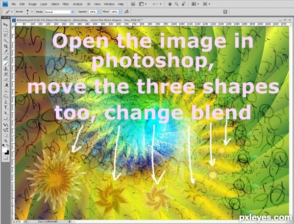Open the Opacity slider arrow
Viewport: 294px width, 224px height.
click(x=98, y=12)
